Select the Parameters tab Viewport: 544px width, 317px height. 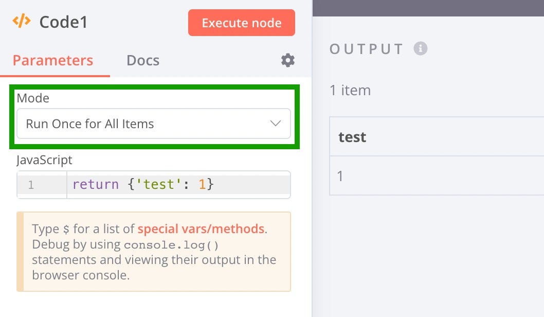click(52, 60)
